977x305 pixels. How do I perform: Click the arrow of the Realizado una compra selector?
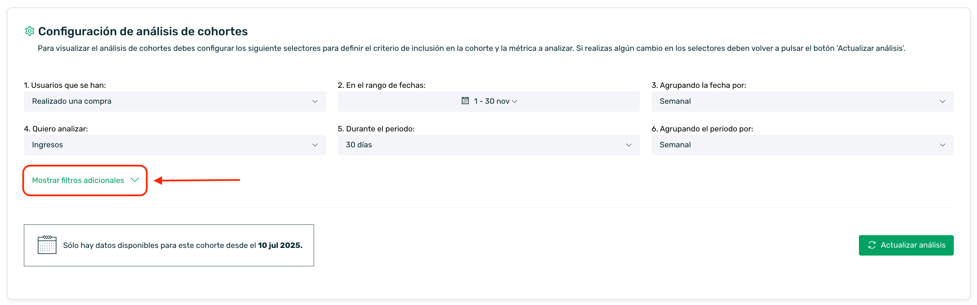tap(315, 102)
